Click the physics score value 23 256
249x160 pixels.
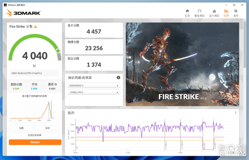tap(94, 48)
